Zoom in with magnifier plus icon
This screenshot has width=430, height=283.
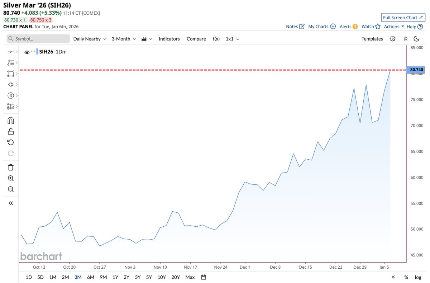pyautogui.click(x=10, y=178)
